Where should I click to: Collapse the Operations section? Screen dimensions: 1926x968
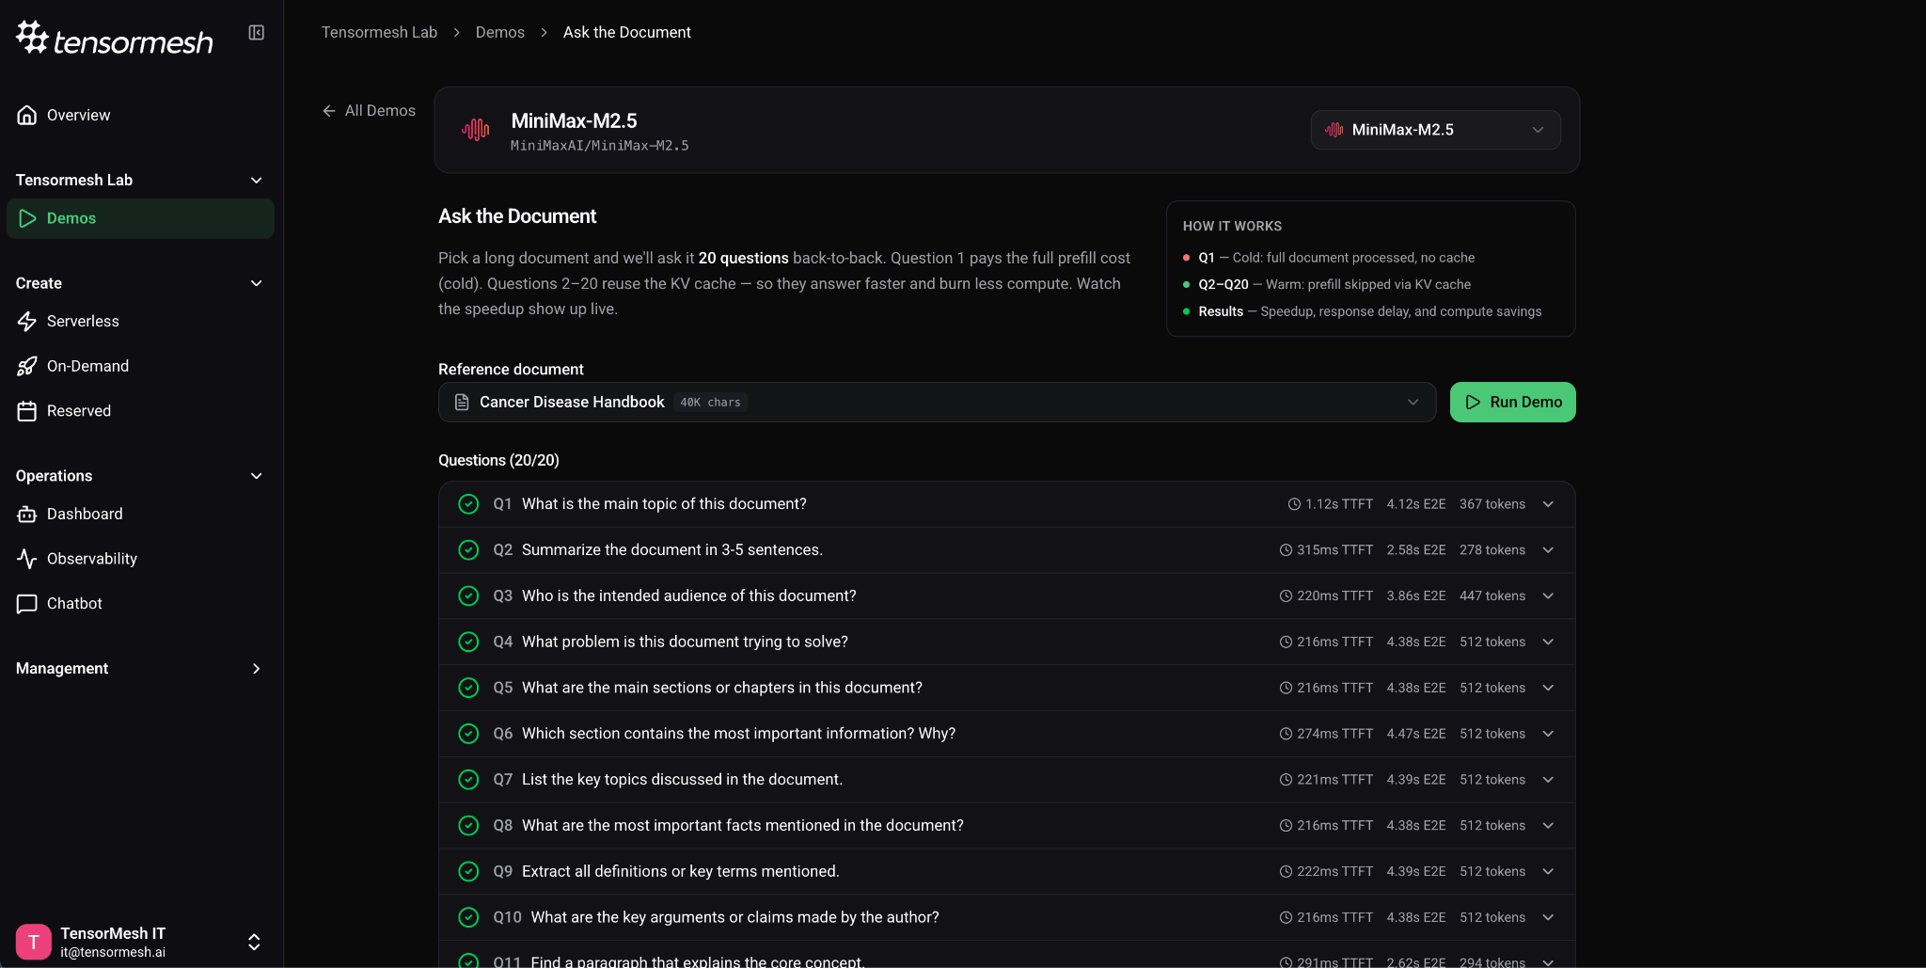point(256,476)
